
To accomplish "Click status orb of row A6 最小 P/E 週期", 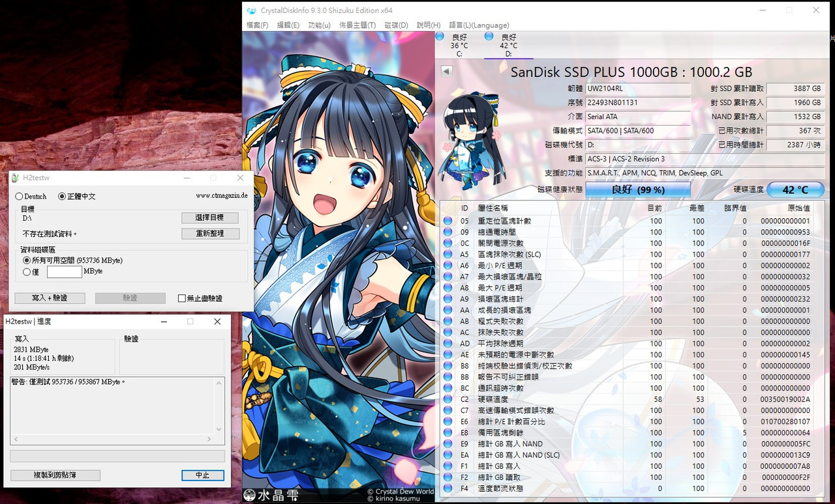I will 448,266.
